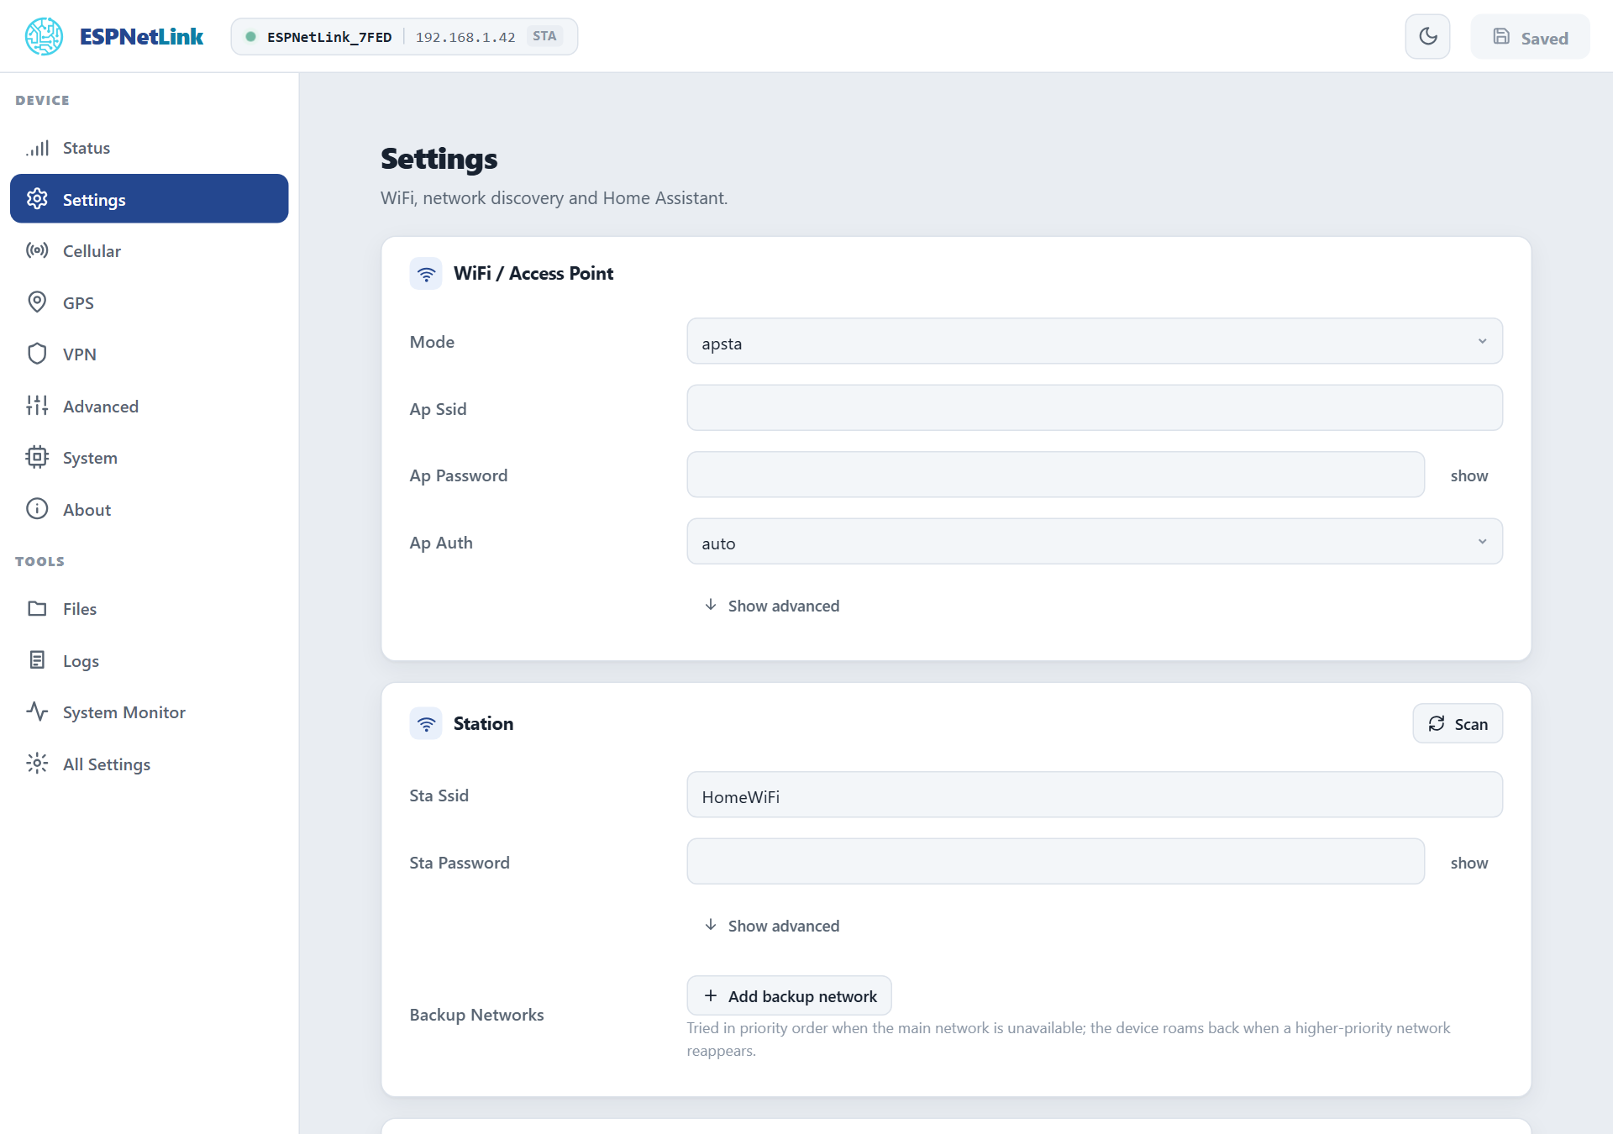The width and height of the screenshot is (1613, 1134).
Task: Open Advanced via the sliders icon
Action: [x=37, y=406]
